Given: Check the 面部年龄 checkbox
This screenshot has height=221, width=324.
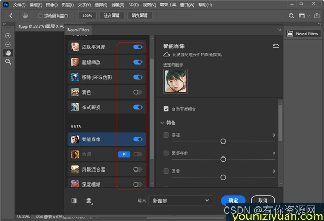Looking at the screenshot, I should click(x=166, y=153).
